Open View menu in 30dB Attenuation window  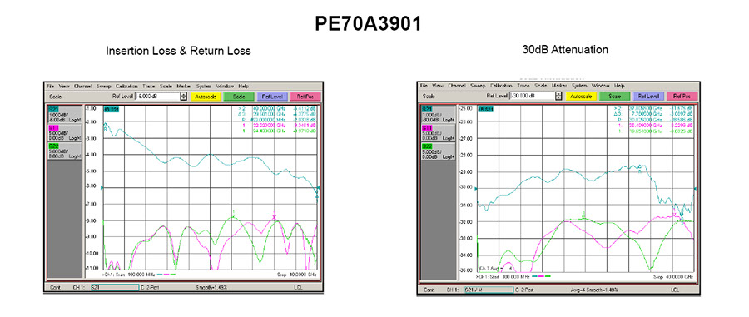(x=439, y=86)
